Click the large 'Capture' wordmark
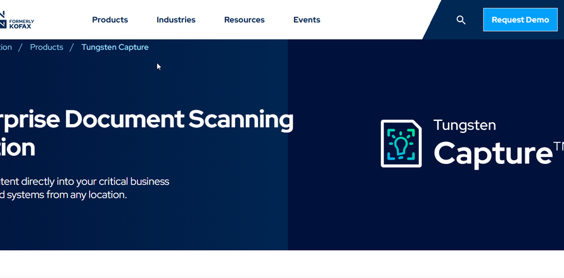 (x=492, y=153)
